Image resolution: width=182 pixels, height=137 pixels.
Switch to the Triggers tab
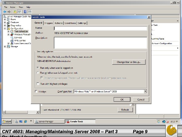point(49,23)
